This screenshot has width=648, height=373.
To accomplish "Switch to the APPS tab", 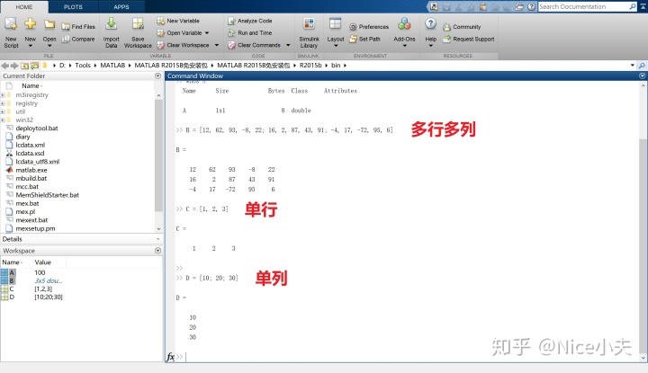I will (x=121, y=7).
